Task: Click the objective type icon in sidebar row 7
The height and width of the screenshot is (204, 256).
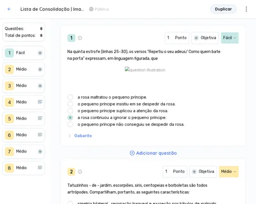Action: [40, 151]
